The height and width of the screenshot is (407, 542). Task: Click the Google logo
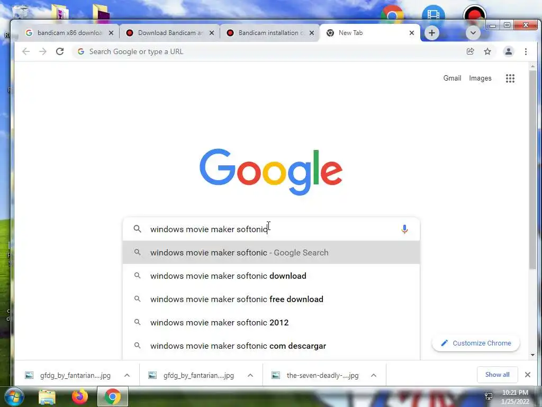click(271, 172)
